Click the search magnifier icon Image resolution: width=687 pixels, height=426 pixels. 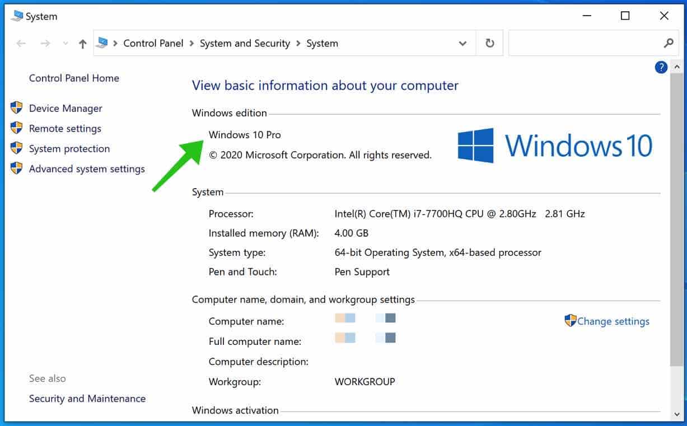(x=668, y=43)
